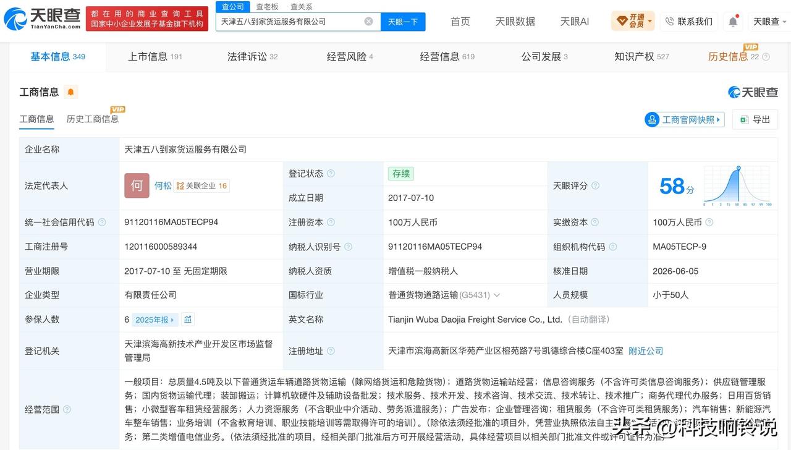The image size is (791, 450).
Task: Click the 存续 registration status tag
Action: (401, 174)
